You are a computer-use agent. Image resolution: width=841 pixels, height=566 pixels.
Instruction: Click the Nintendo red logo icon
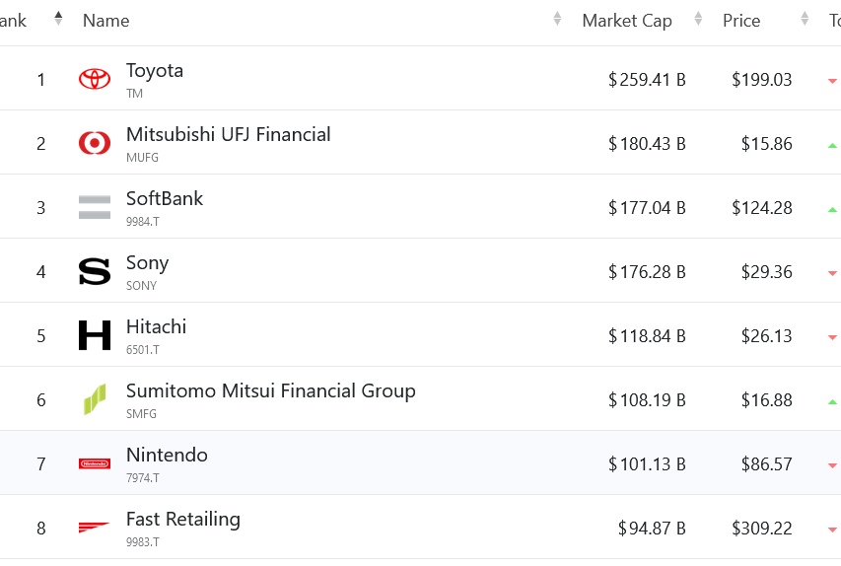(95, 463)
